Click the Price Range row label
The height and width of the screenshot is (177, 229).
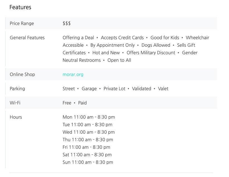(x=22, y=23)
